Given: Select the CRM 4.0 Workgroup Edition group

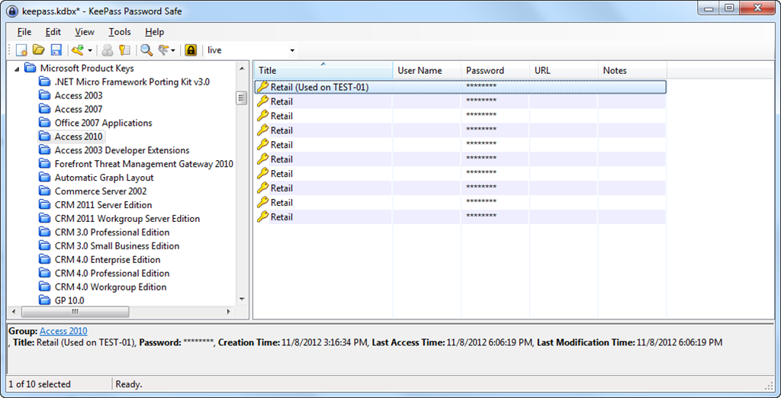Looking at the screenshot, I should pyautogui.click(x=111, y=287).
